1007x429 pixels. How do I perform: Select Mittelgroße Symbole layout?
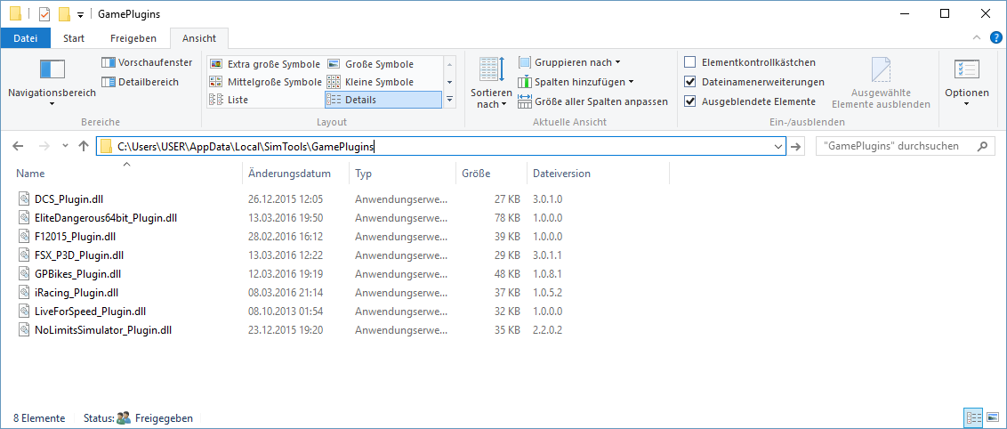(266, 82)
